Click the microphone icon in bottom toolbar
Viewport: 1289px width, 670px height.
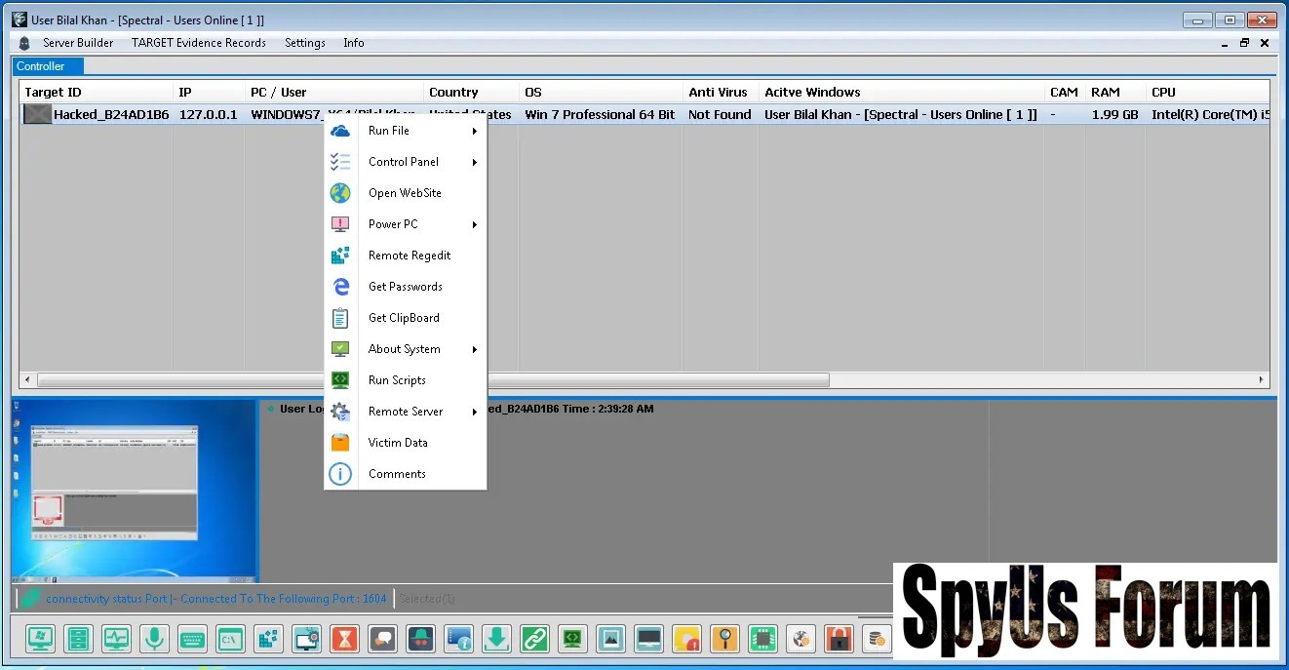pos(153,639)
